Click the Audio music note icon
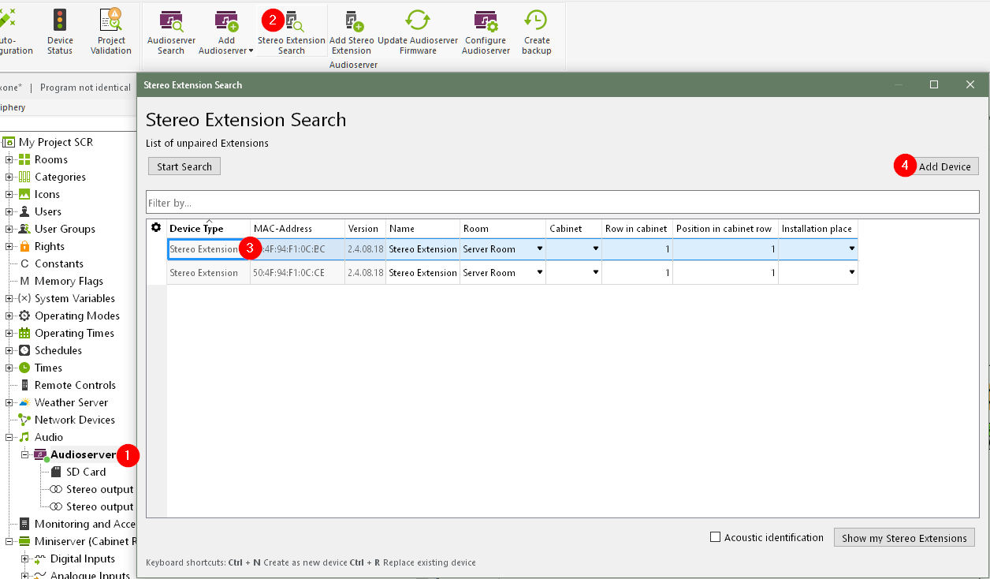This screenshot has height=579, width=990. pos(24,437)
